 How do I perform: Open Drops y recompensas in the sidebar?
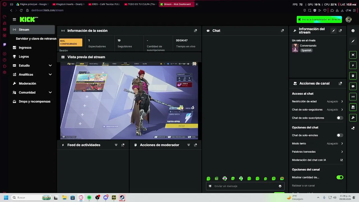[x=33, y=102]
